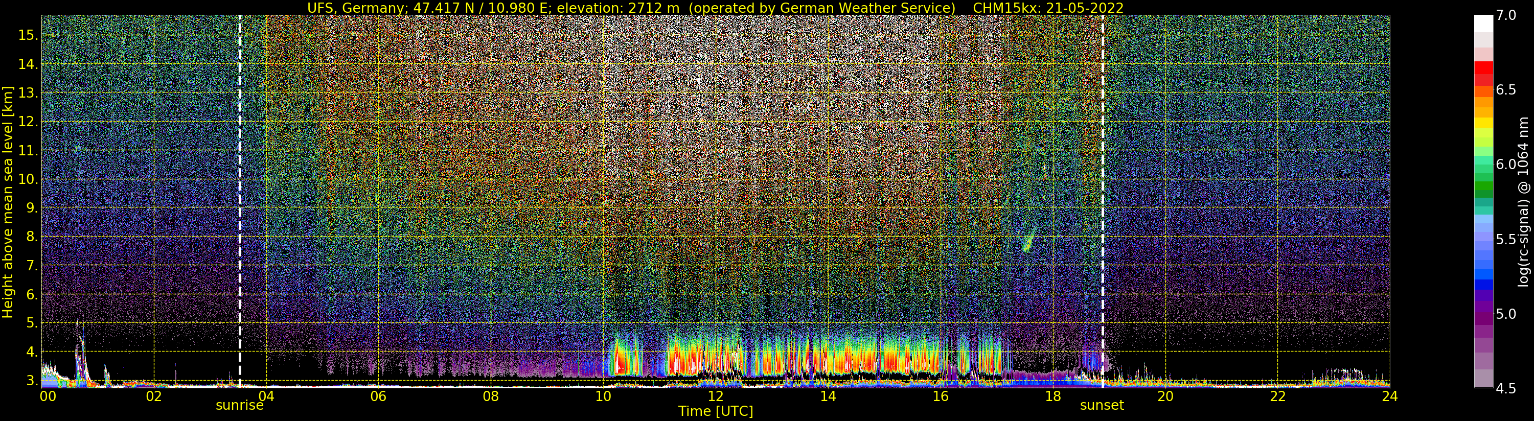Click the yellow segment of the colorbar
Image resolution: width=1534 pixels, height=421 pixels.
pos(1483,123)
